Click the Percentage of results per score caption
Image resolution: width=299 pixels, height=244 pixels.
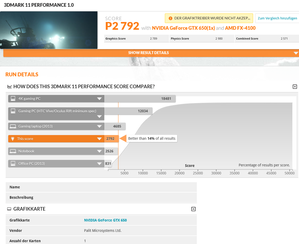264,165
